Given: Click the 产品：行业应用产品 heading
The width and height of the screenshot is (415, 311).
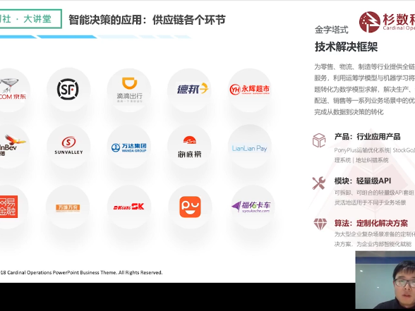Looking at the screenshot, I should (x=367, y=137).
